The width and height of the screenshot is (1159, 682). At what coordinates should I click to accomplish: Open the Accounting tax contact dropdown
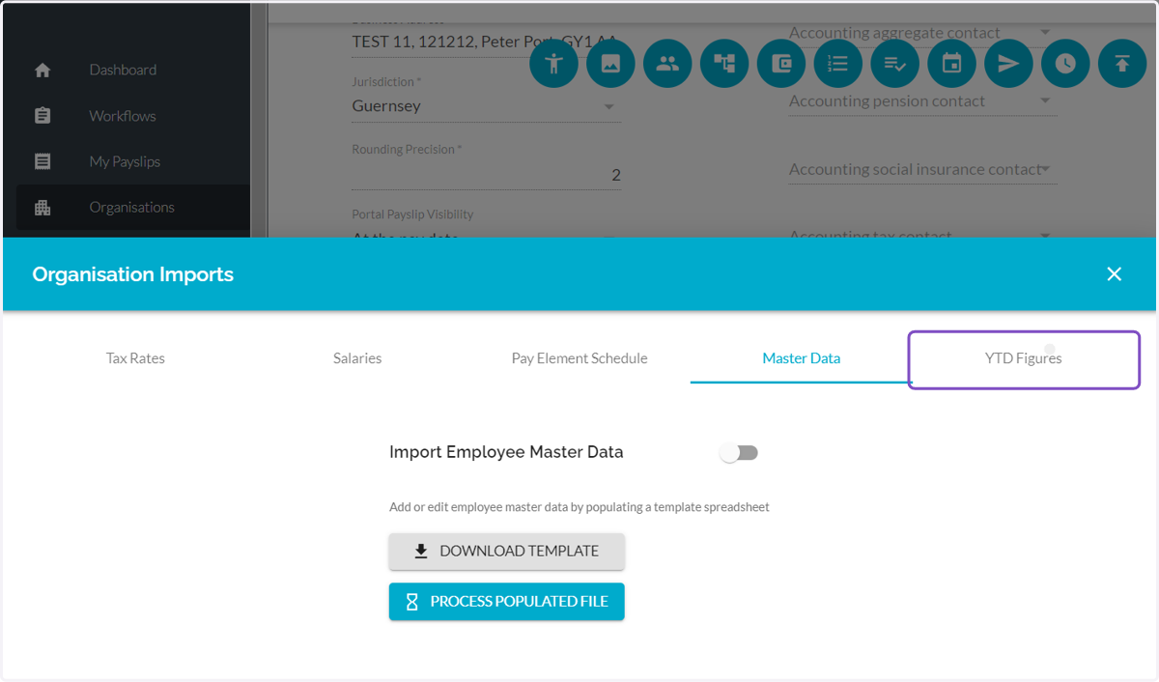tap(922, 234)
